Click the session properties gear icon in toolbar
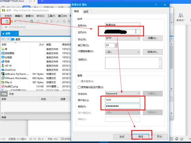The width and height of the screenshot is (191, 143). (32, 22)
